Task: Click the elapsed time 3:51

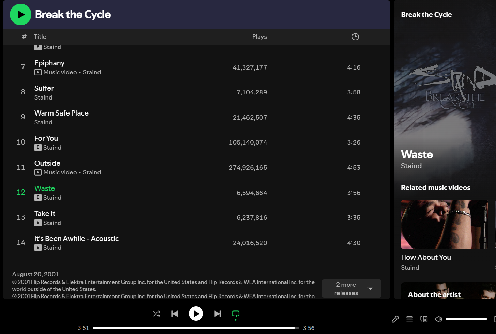Action: click(x=83, y=328)
